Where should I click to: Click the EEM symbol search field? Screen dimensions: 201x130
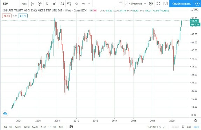click(10, 4)
